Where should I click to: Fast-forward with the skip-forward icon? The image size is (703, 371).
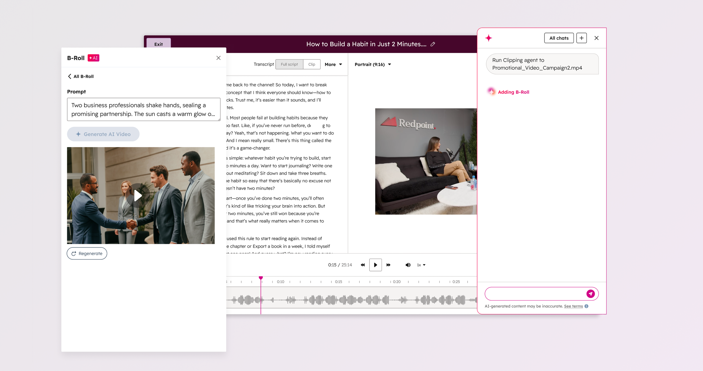click(x=388, y=265)
